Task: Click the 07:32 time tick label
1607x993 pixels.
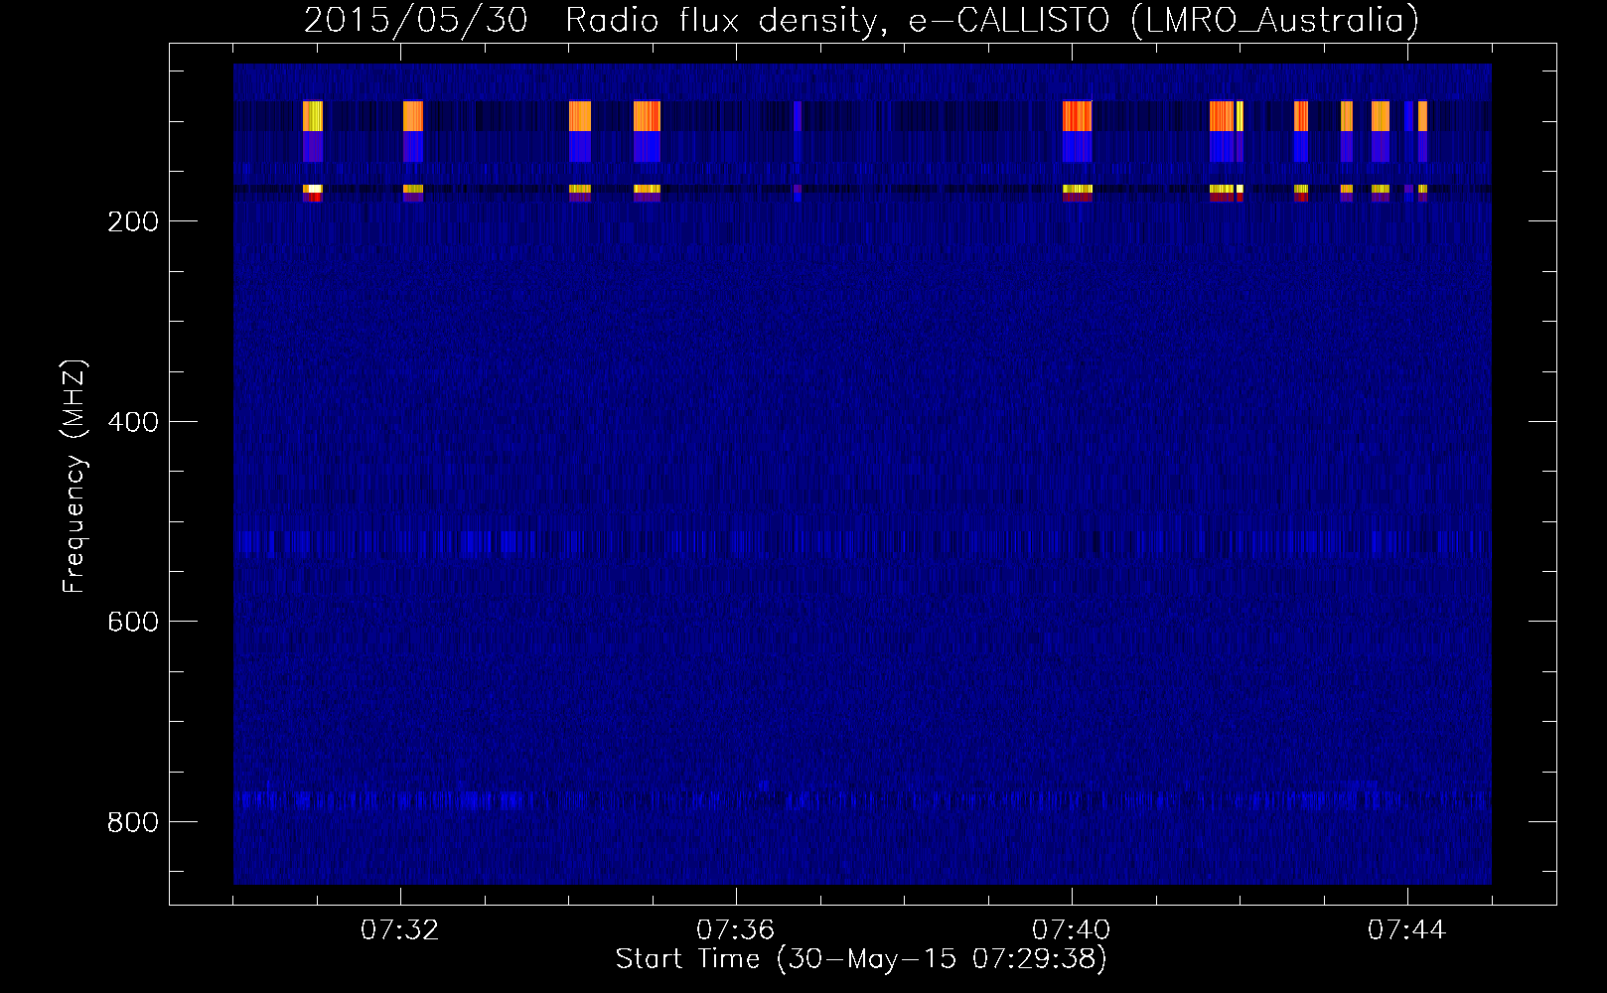Action: coord(400,929)
